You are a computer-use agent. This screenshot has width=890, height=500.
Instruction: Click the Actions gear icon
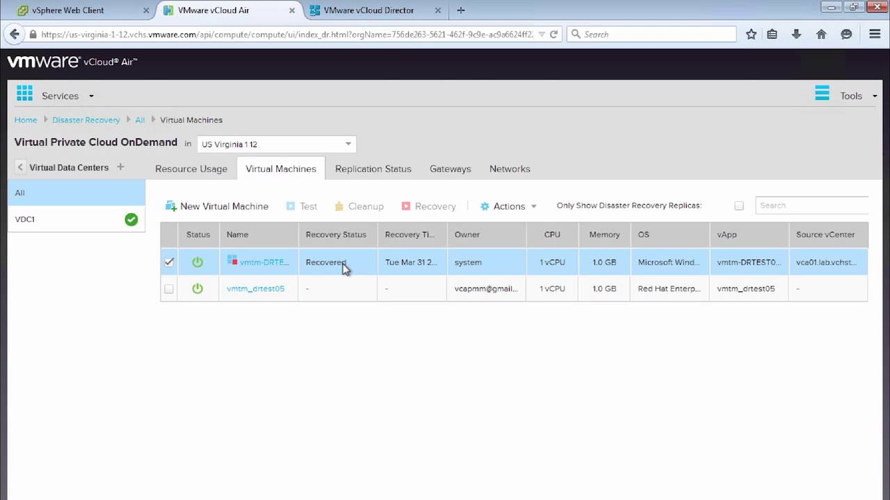pos(485,206)
